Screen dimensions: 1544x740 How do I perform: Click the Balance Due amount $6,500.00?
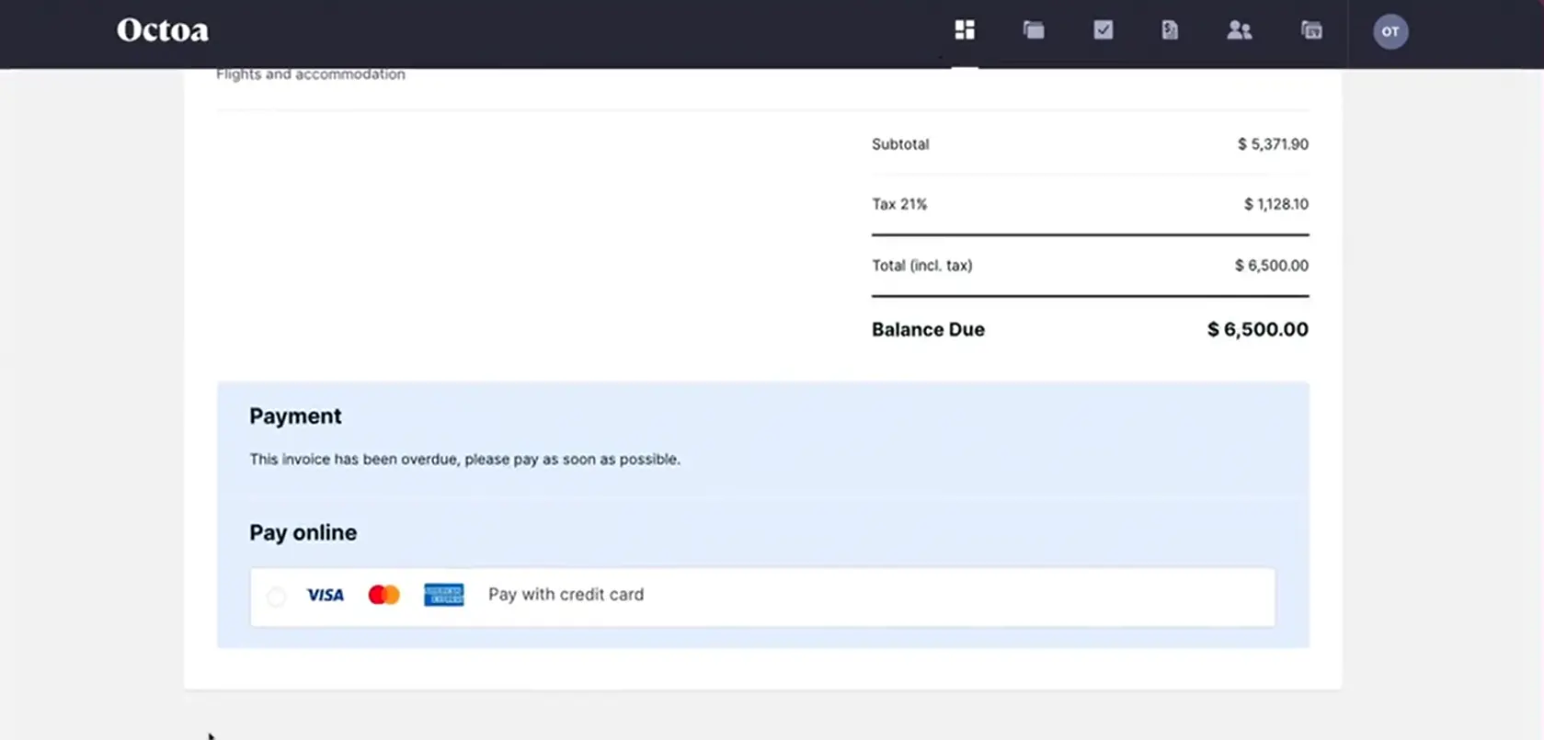[1257, 329]
